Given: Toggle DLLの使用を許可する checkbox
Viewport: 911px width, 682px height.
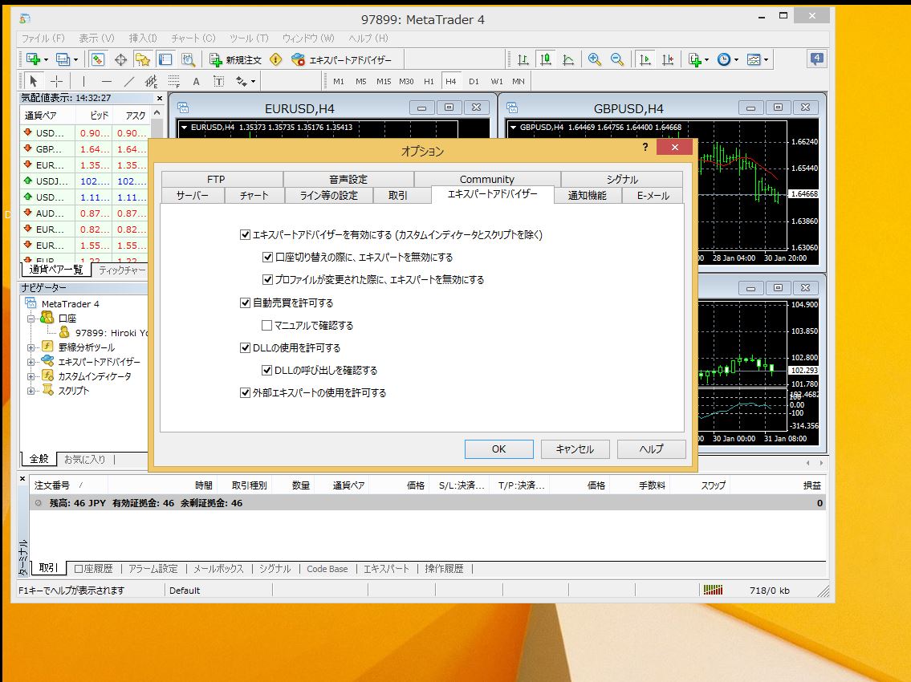Looking at the screenshot, I should (x=245, y=348).
